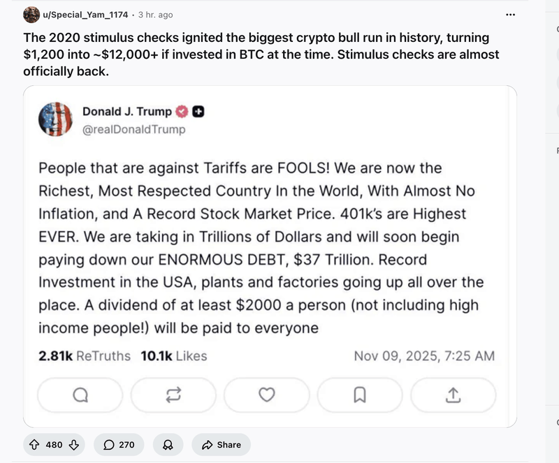Click the ReTruth arrows icon
Viewport: 559px width, 463px height.
[x=173, y=395]
